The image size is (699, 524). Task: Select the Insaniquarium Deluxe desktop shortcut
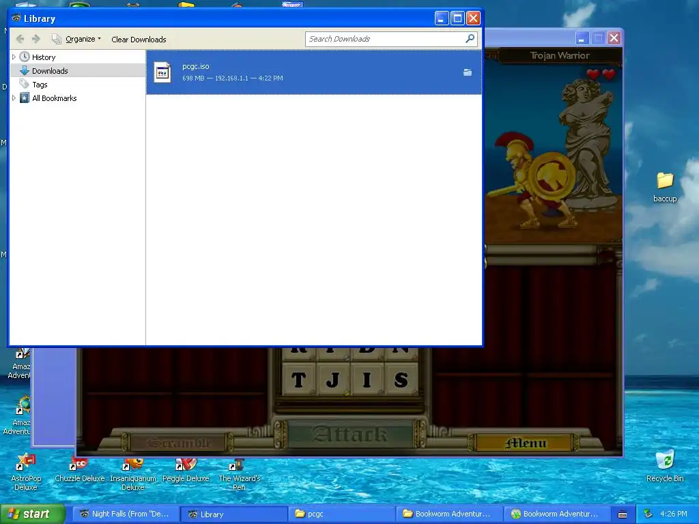click(133, 474)
